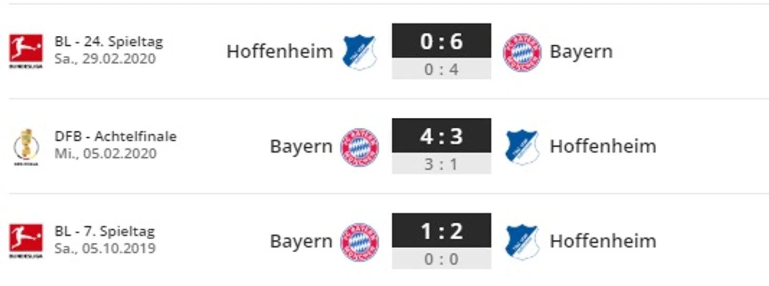Click Bayern crest in 4:3 cup match

click(x=360, y=147)
